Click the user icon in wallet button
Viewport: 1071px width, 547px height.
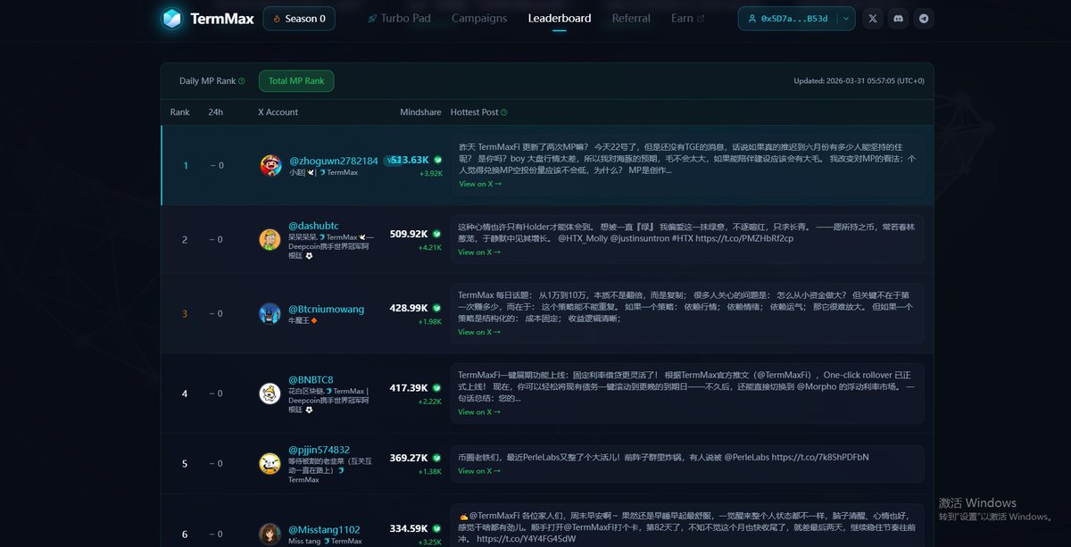753,18
